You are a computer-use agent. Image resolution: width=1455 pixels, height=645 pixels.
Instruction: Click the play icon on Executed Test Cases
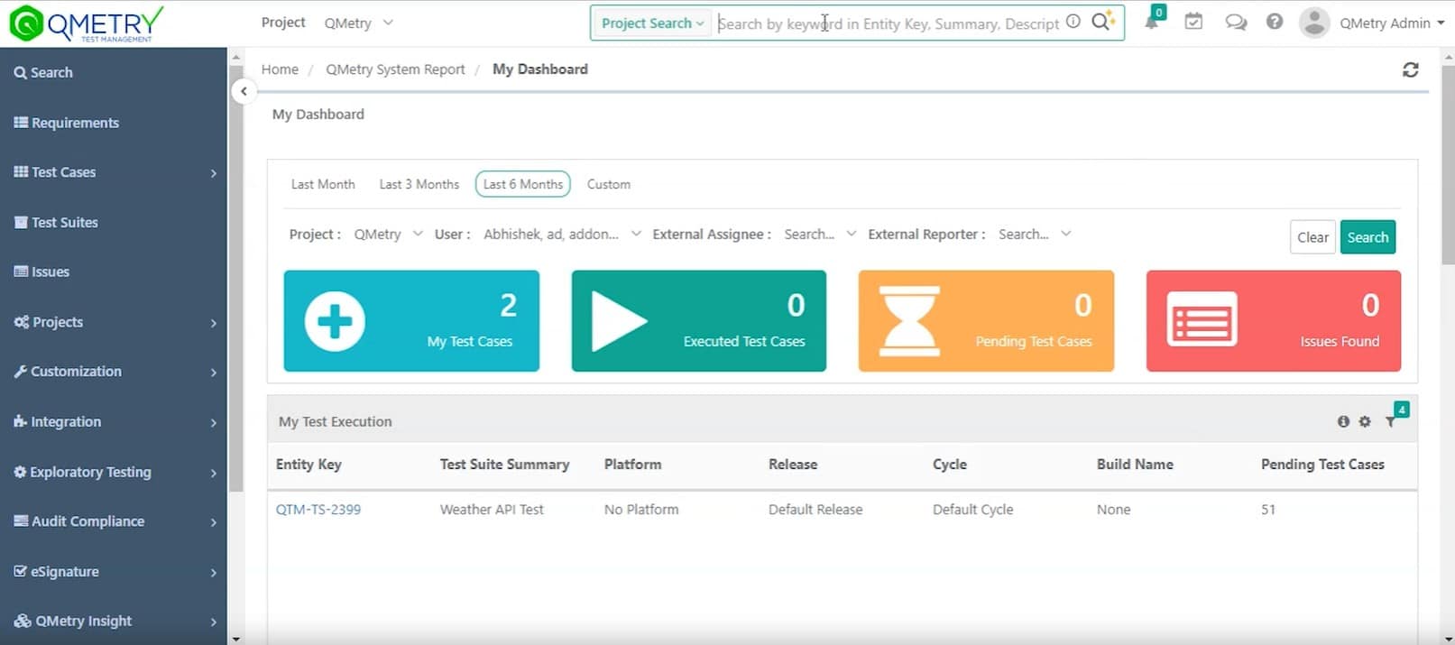pyautogui.click(x=619, y=321)
